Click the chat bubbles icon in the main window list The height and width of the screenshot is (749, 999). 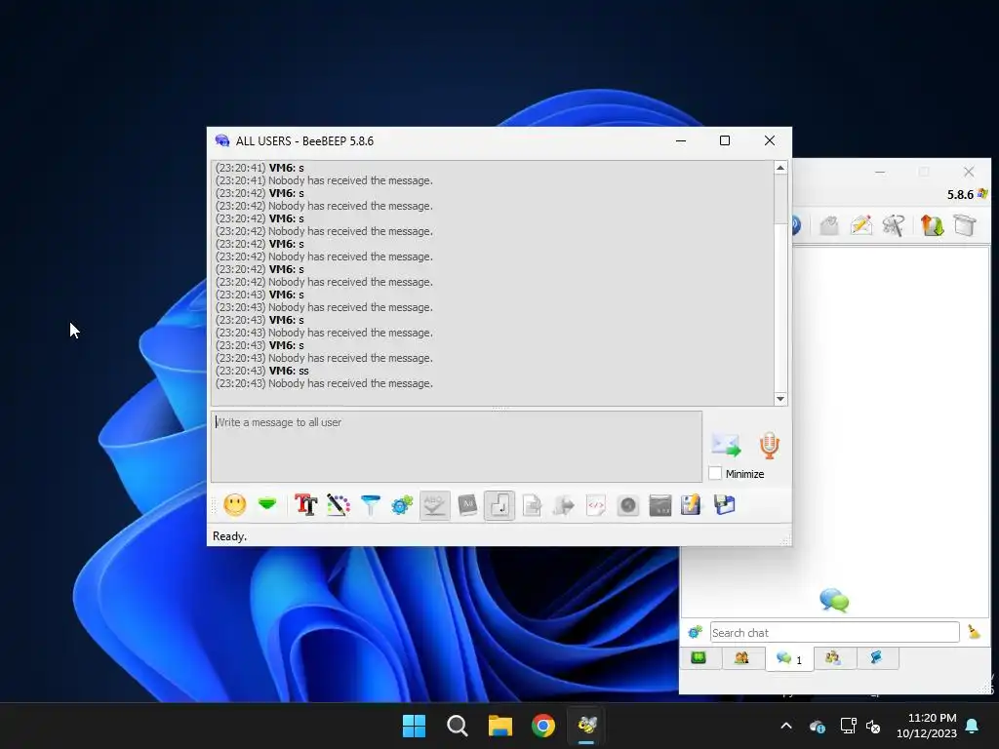point(834,600)
